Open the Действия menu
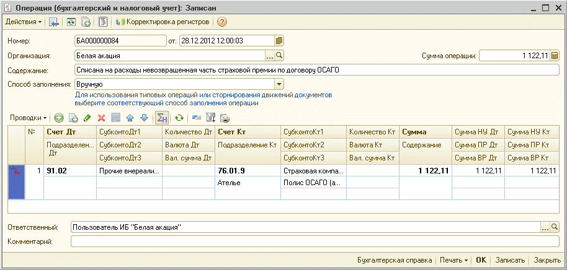This screenshot has height=270, width=567. (24, 22)
